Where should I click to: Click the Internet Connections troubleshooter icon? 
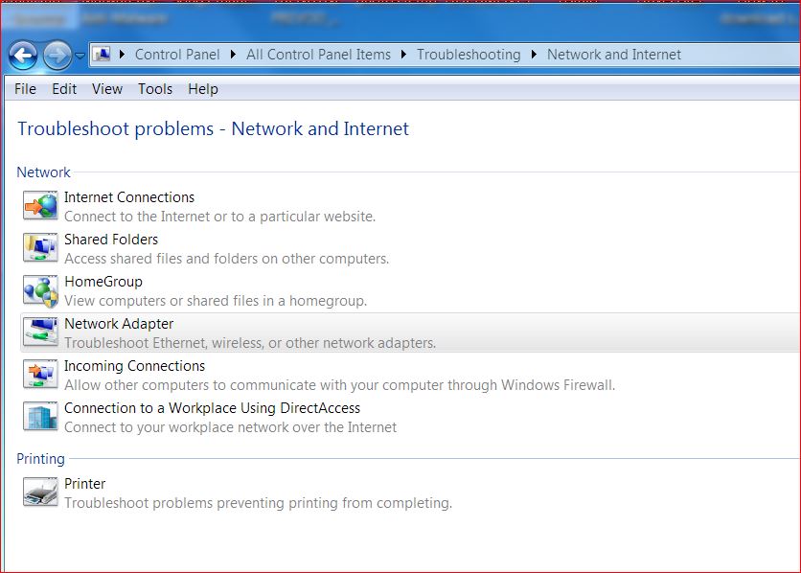[x=40, y=205]
